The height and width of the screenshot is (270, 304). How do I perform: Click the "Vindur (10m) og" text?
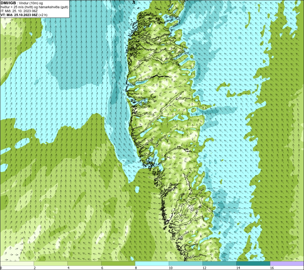pyautogui.click(x=31, y=3)
